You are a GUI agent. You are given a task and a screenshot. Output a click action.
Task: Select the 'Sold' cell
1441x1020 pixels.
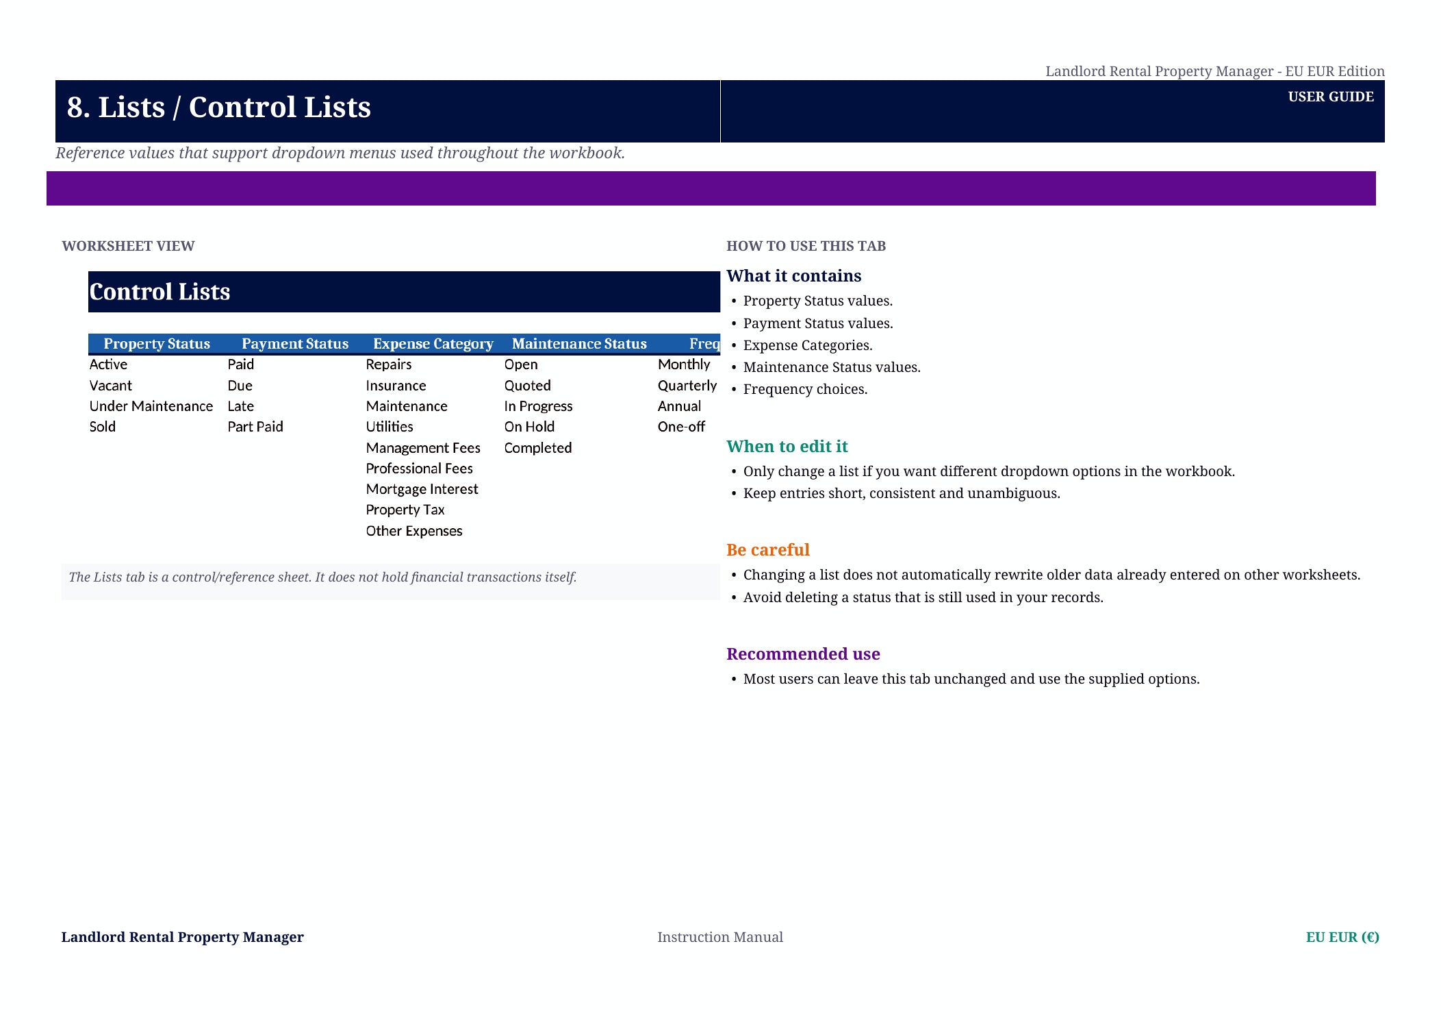102,427
